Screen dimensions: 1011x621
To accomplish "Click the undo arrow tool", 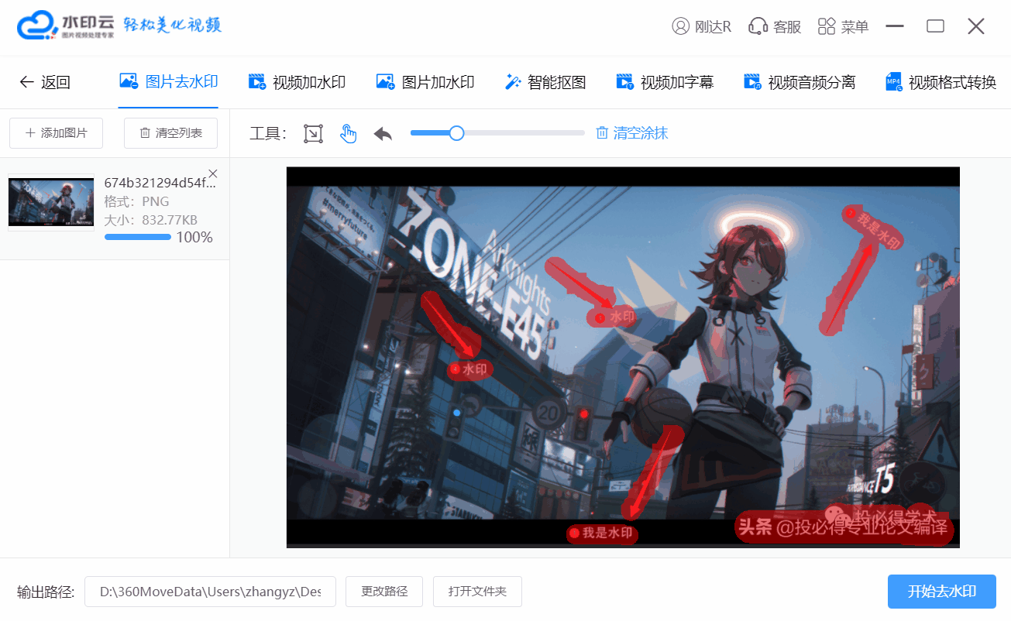I will 383,134.
